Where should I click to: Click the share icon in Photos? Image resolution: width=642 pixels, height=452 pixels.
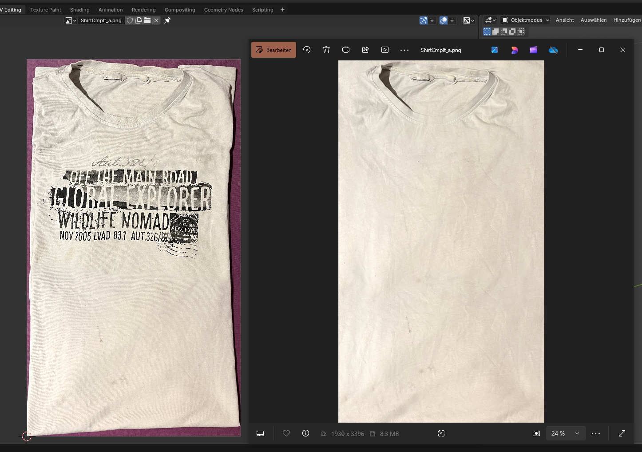pyautogui.click(x=365, y=50)
